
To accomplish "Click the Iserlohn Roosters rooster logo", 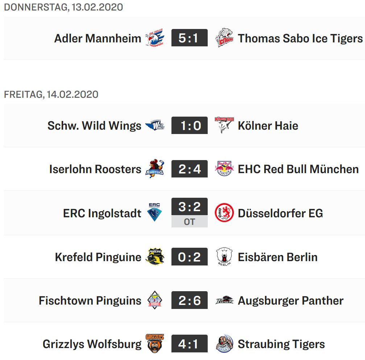I will click(154, 169).
